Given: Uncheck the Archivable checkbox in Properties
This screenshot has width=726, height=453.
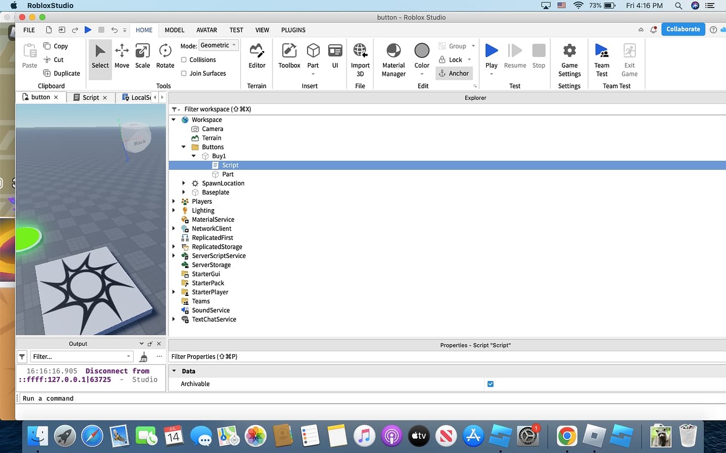Looking at the screenshot, I should 490,384.
